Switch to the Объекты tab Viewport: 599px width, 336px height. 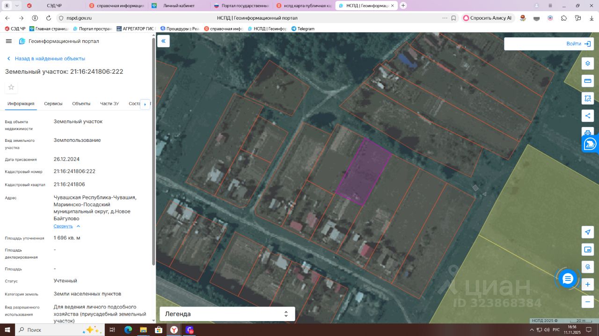(81, 104)
